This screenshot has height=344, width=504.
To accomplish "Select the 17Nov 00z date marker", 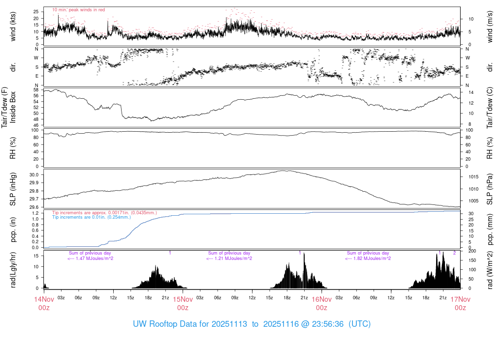I will point(460,303).
